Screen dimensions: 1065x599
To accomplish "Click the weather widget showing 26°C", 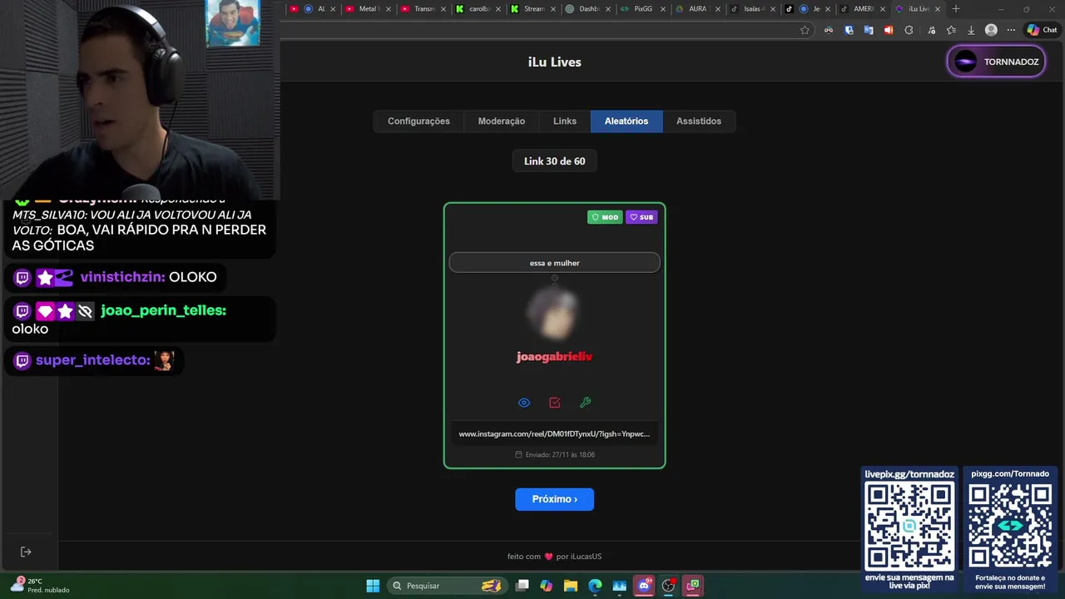I will [x=39, y=586].
